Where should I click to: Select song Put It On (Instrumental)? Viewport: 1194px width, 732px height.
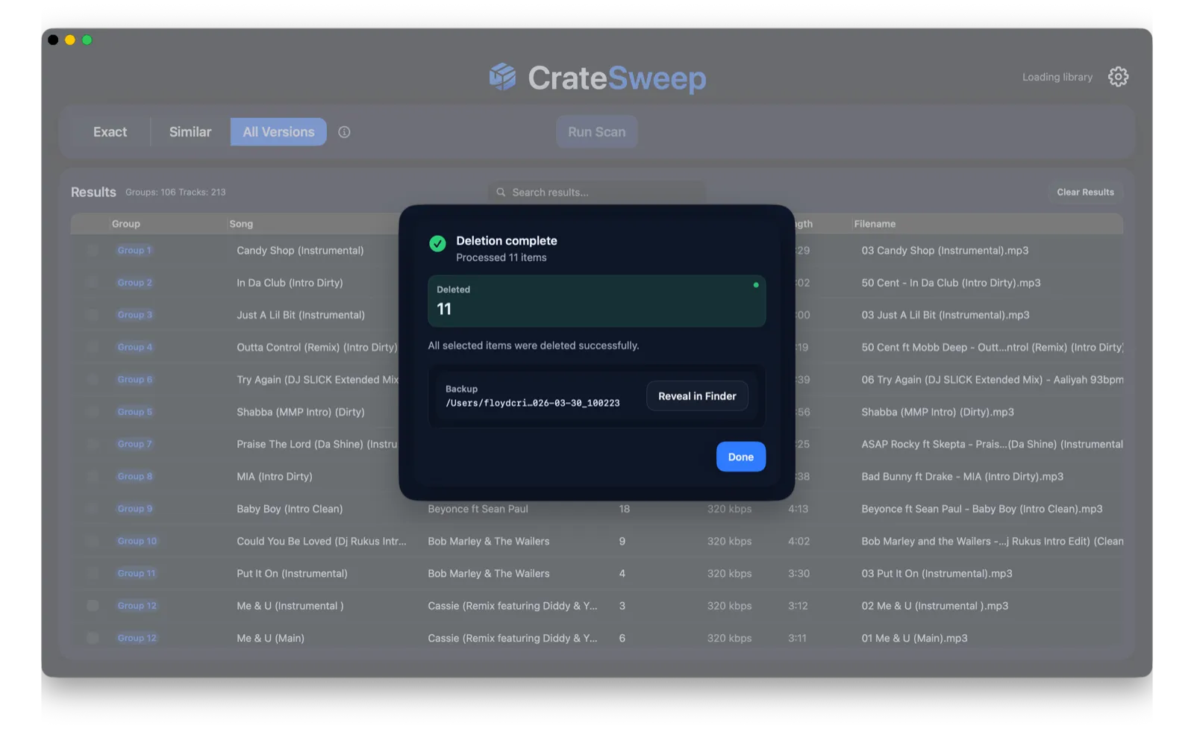point(292,573)
